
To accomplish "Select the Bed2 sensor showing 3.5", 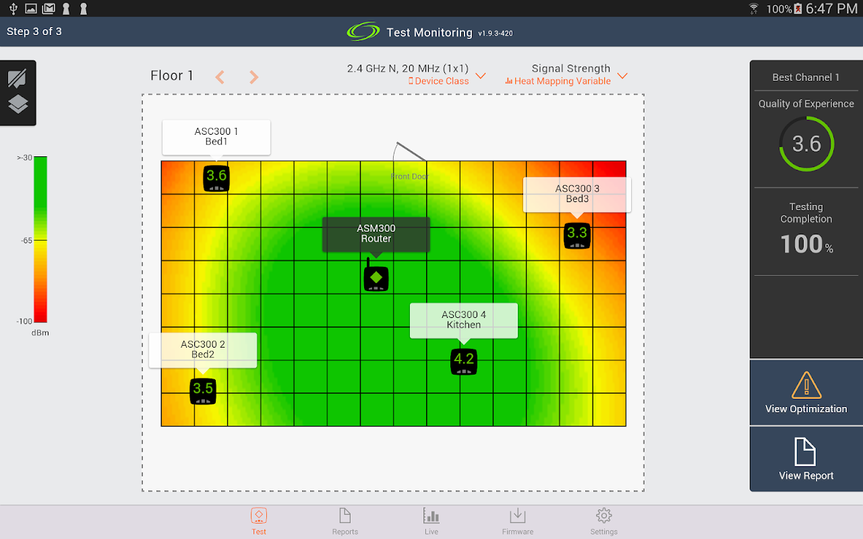I will tap(203, 390).
